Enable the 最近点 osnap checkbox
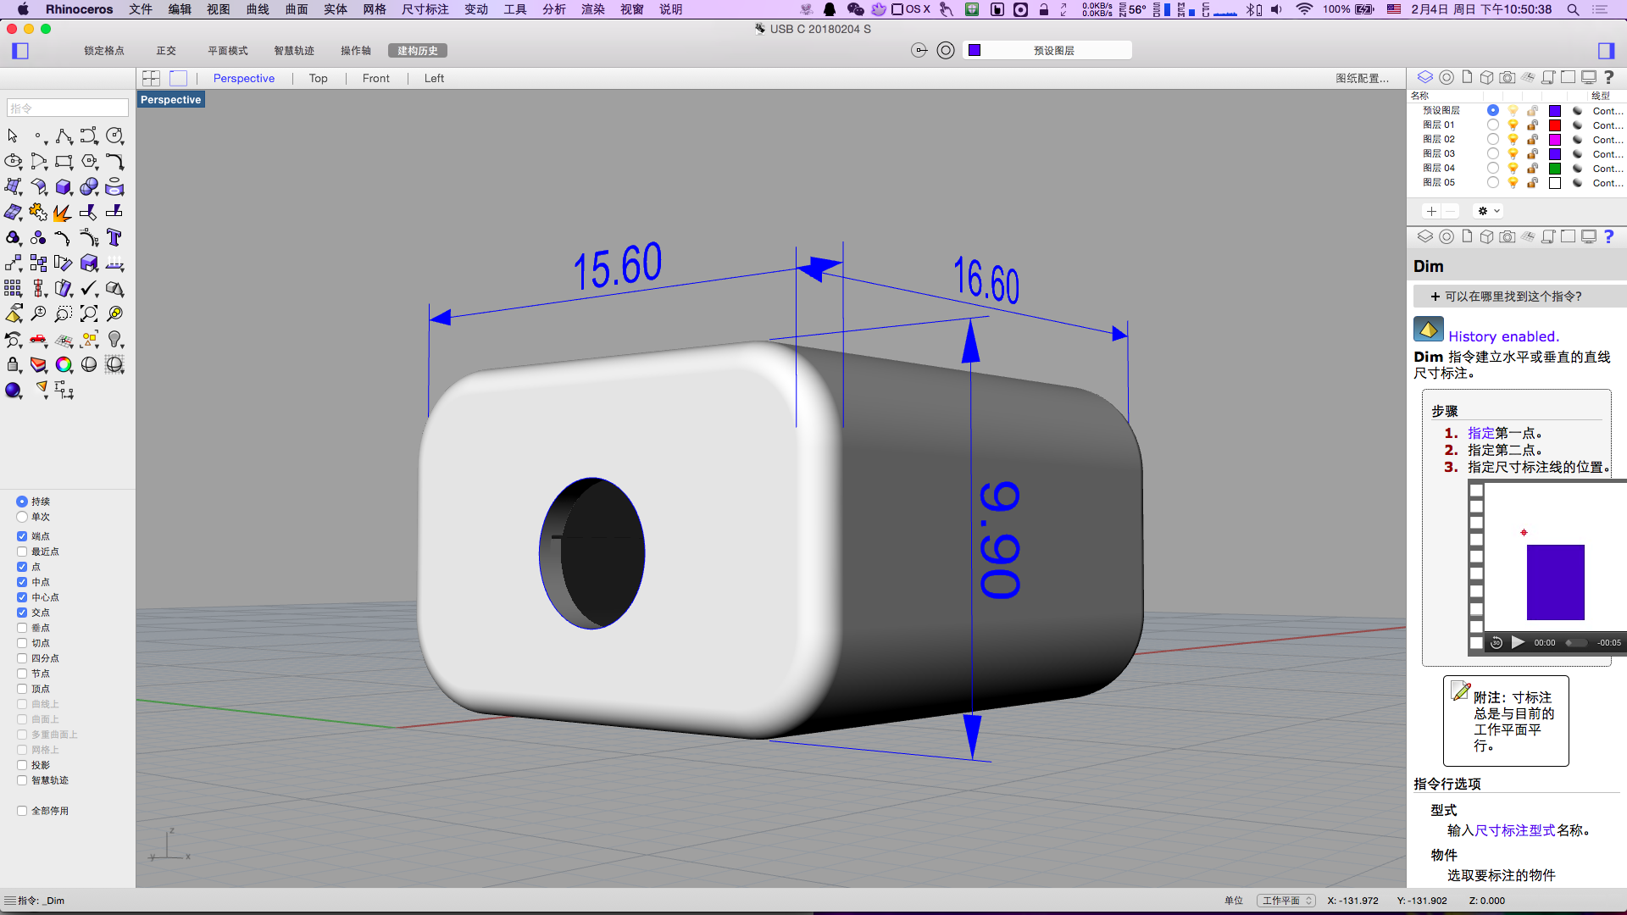 (x=22, y=552)
